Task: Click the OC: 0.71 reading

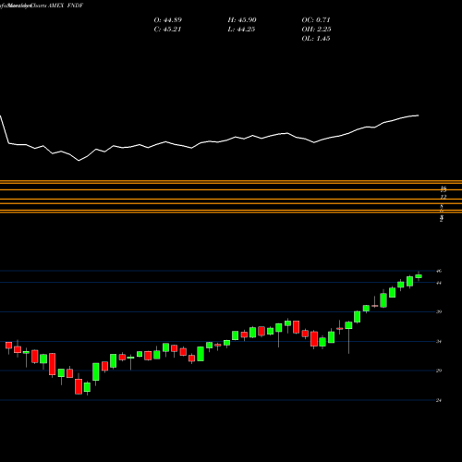Action: pyautogui.click(x=316, y=20)
